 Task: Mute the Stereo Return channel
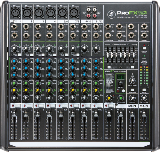click(x=111, y=106)
